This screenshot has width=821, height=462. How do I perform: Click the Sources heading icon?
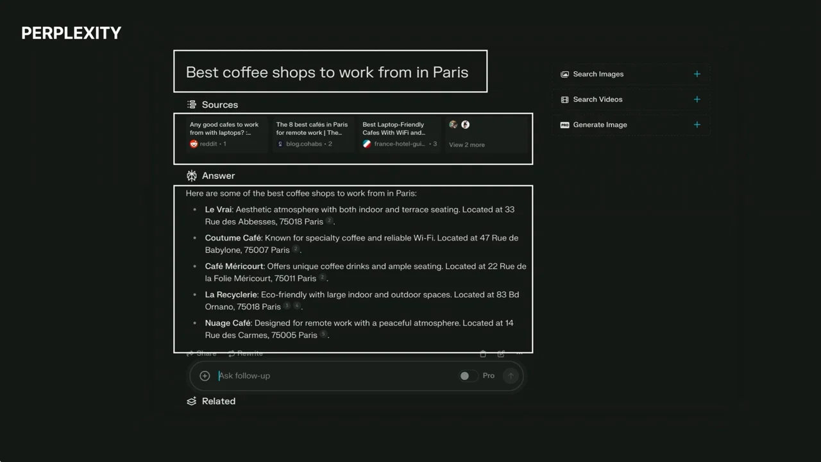click(x=191, y=105)
